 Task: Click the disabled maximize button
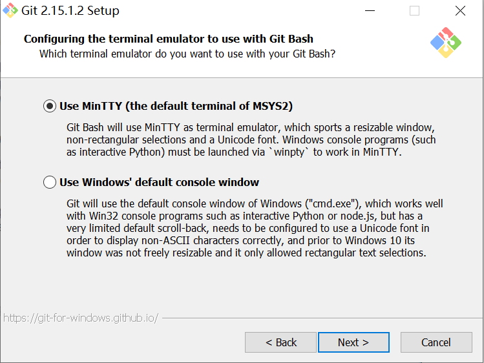414,11
